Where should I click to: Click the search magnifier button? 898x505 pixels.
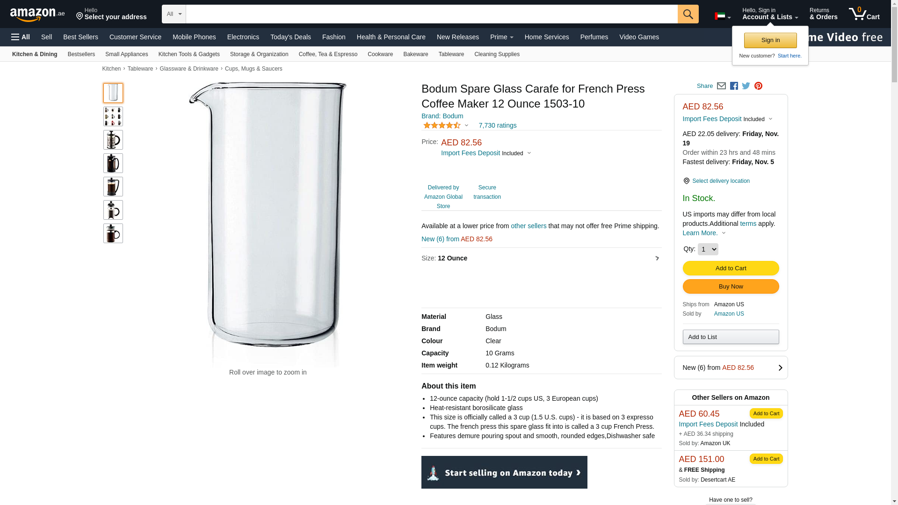pos(688,14)
